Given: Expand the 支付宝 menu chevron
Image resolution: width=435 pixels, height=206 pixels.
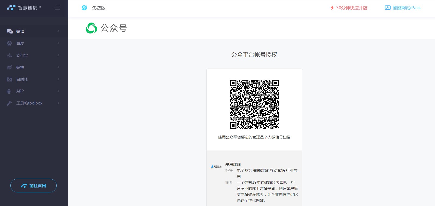Looking at the screenshot, I should click(59, 55).
